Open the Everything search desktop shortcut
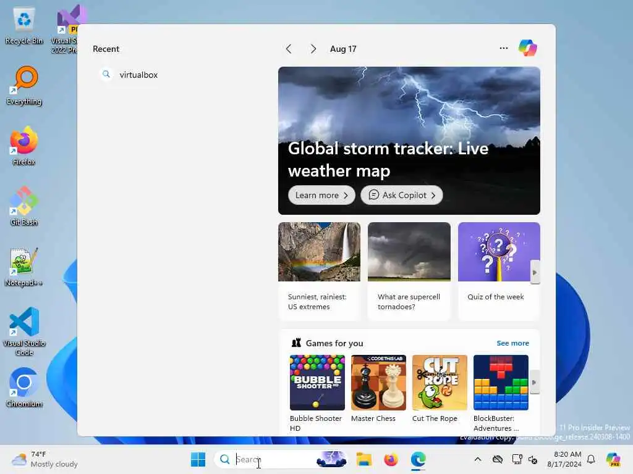633x474 pixels. pos(24,86)
